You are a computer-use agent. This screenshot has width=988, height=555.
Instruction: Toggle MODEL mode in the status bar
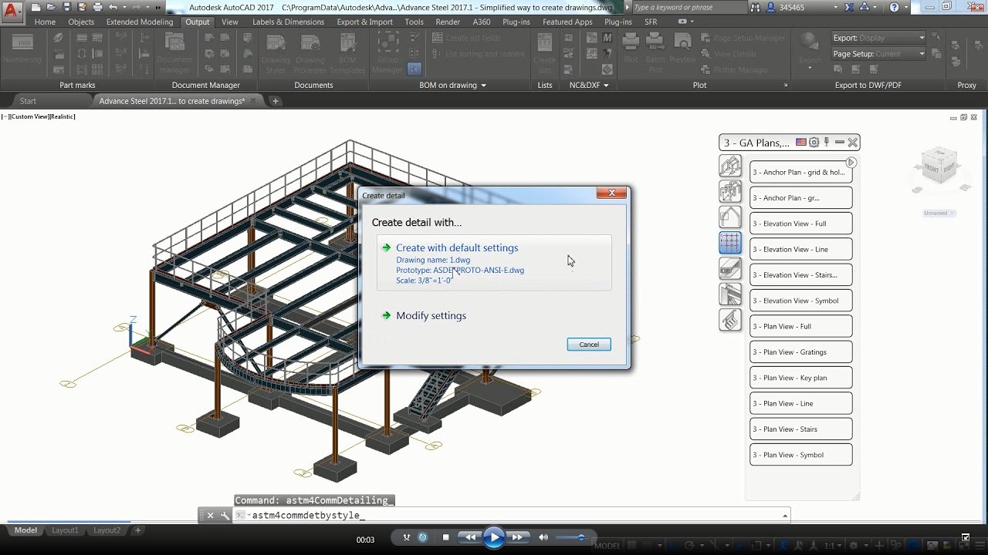click(606, 545)
